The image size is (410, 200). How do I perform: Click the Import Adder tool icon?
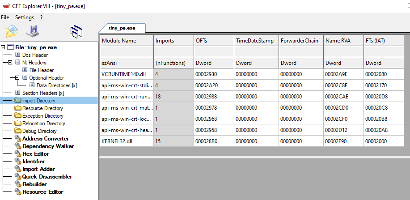coord(18,169)
